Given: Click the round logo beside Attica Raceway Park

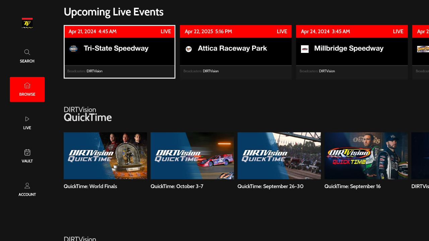Looking at the screenshot, I should tap(188, 48).
